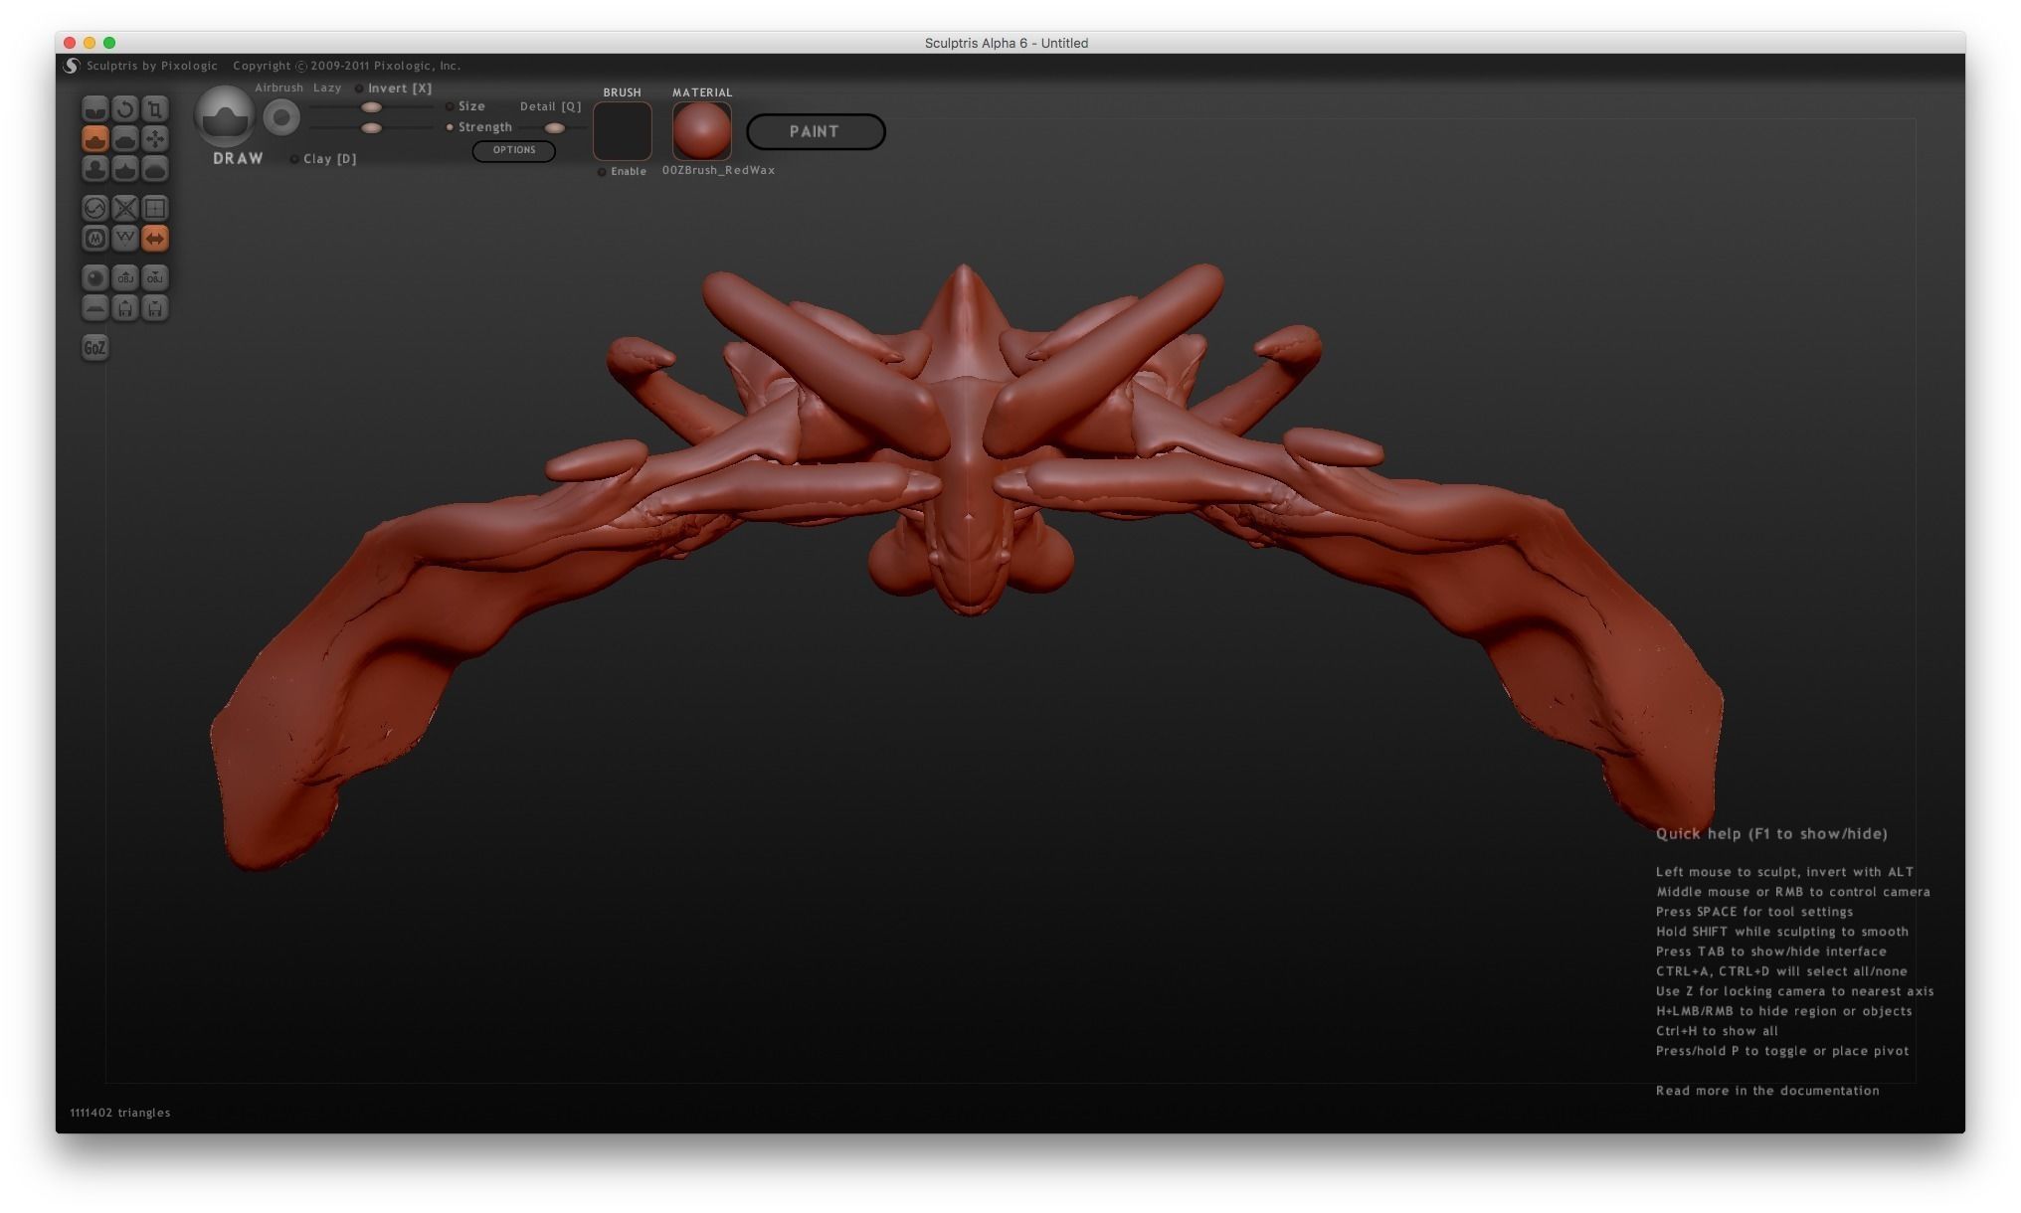Click the Subdivide All grid icon

pos(154,208)
